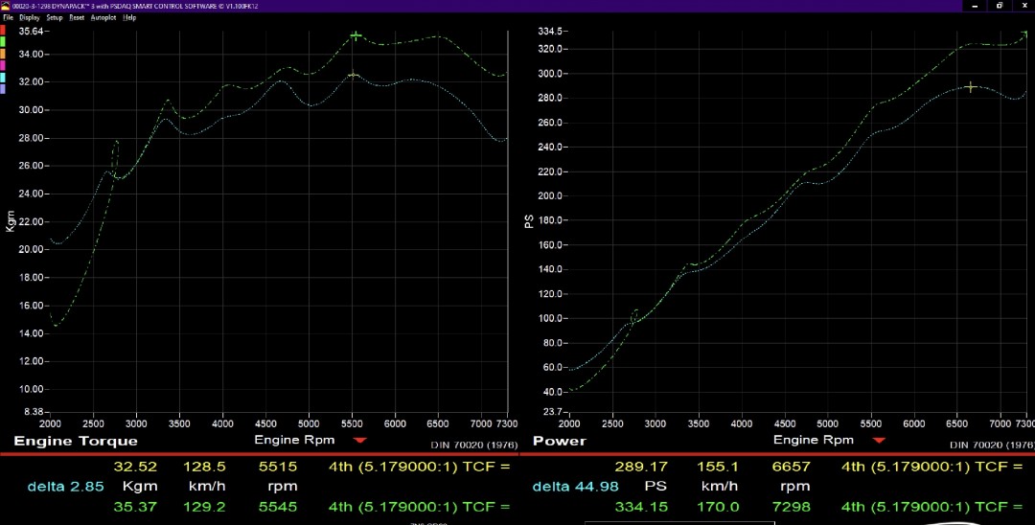Select the red run color swatch
1035x525 pixels.
pyautogui.click(x=3, y=29)
